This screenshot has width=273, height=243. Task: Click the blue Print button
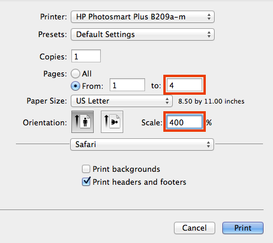click(x=243, y=228)
